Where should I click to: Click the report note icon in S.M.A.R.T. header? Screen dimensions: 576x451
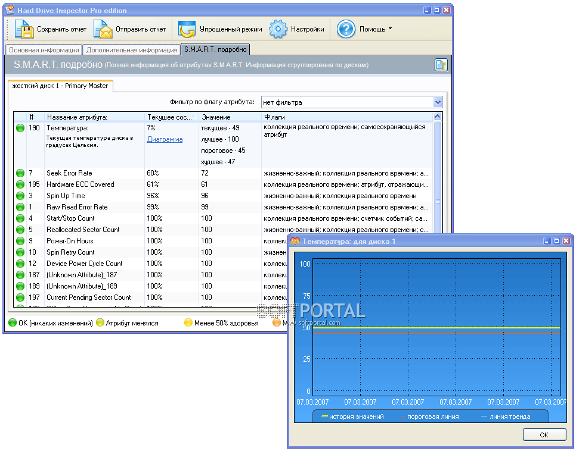(441, 65)
